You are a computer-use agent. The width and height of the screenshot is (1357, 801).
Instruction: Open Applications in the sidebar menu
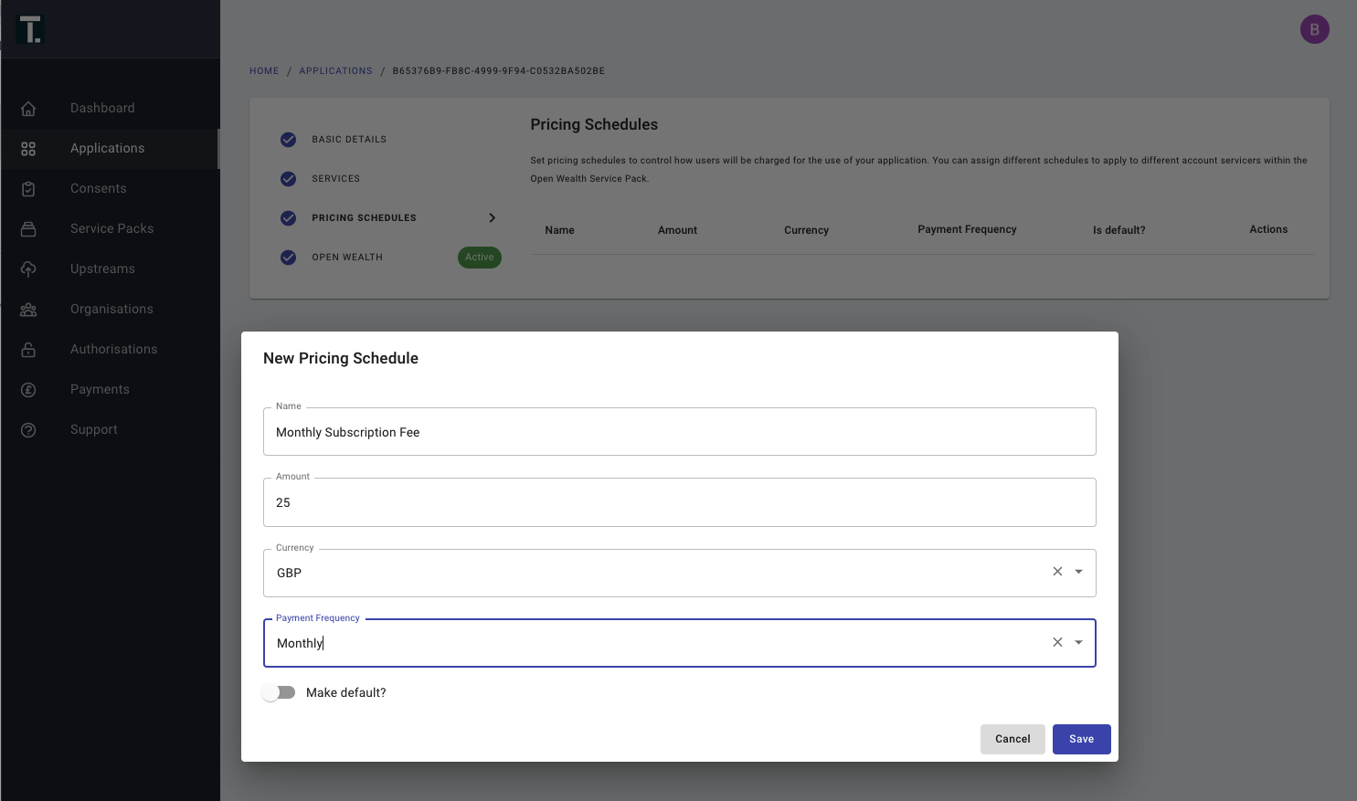(x=107, y=149)
